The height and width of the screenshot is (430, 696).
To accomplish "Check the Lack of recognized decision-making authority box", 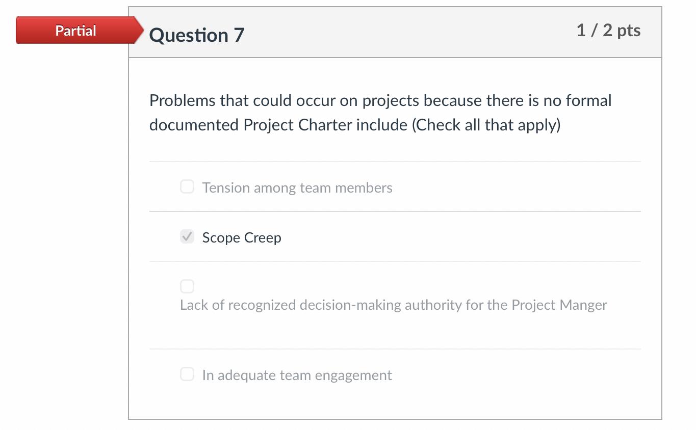I will [187, 286].
